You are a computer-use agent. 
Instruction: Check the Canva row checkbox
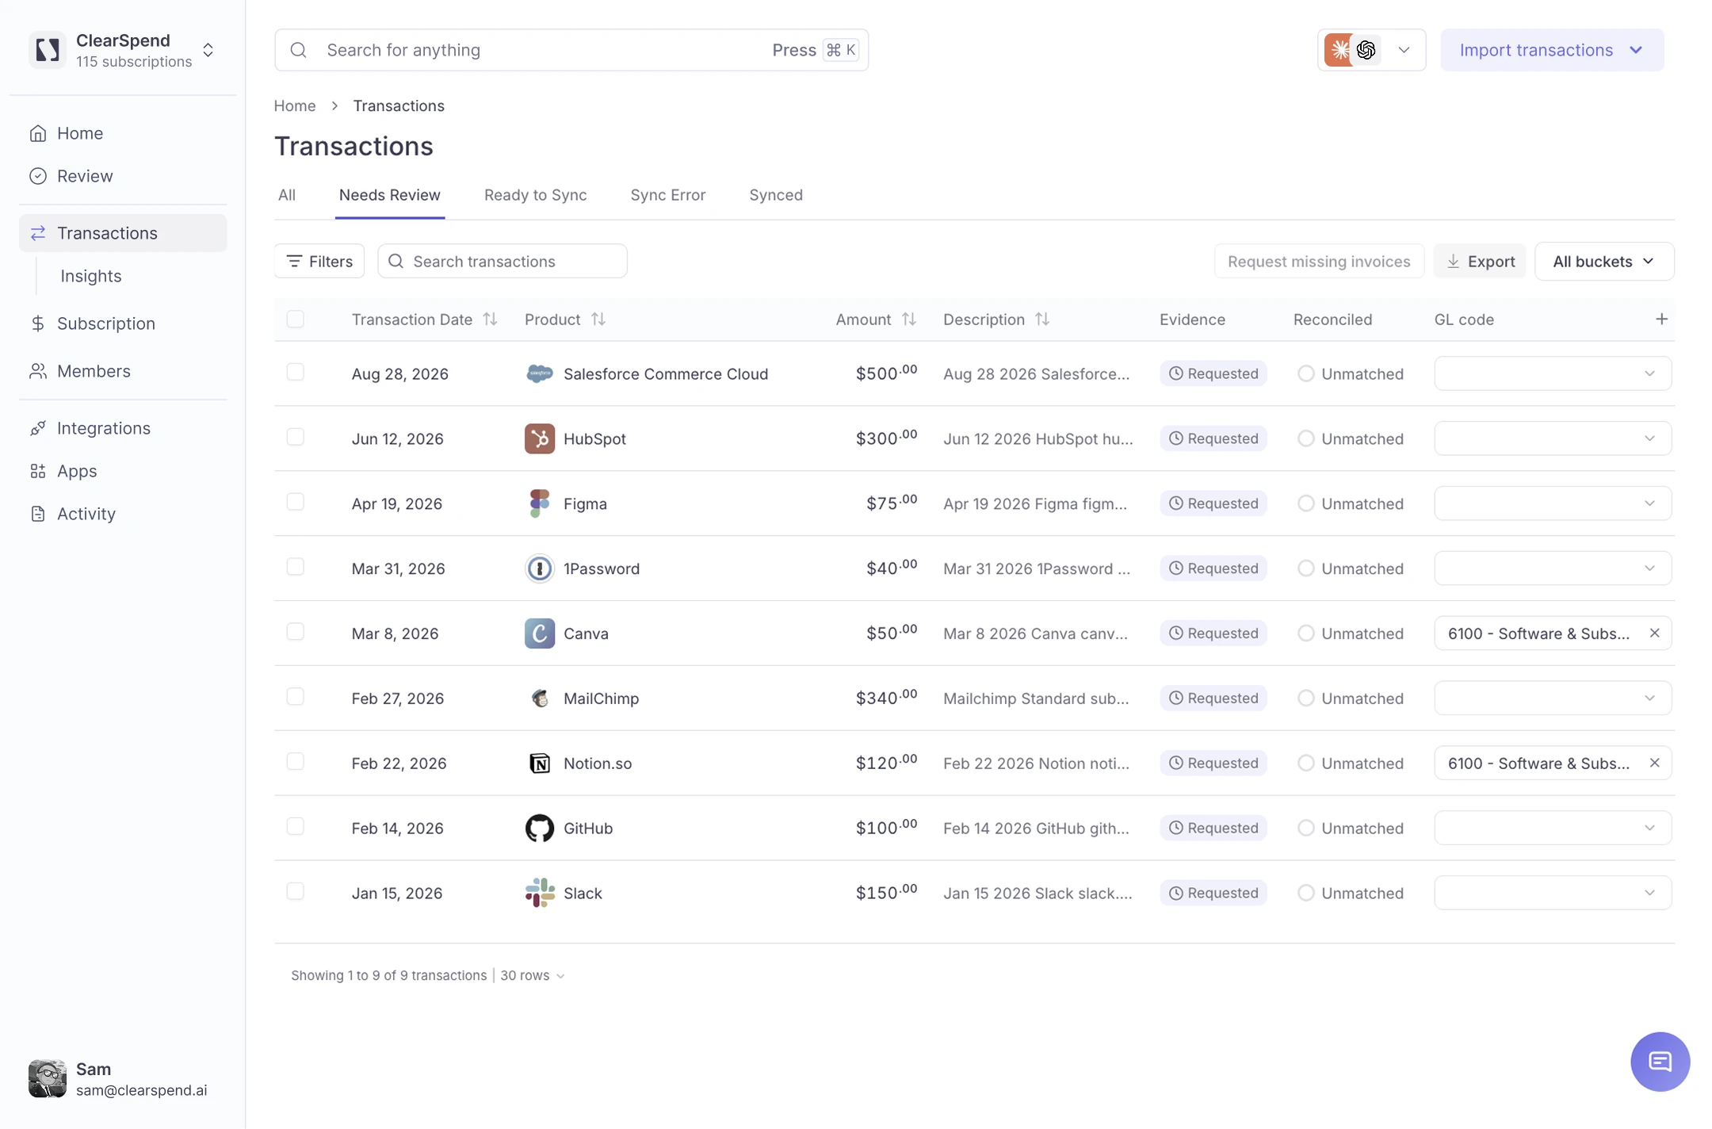coord(296,632)
